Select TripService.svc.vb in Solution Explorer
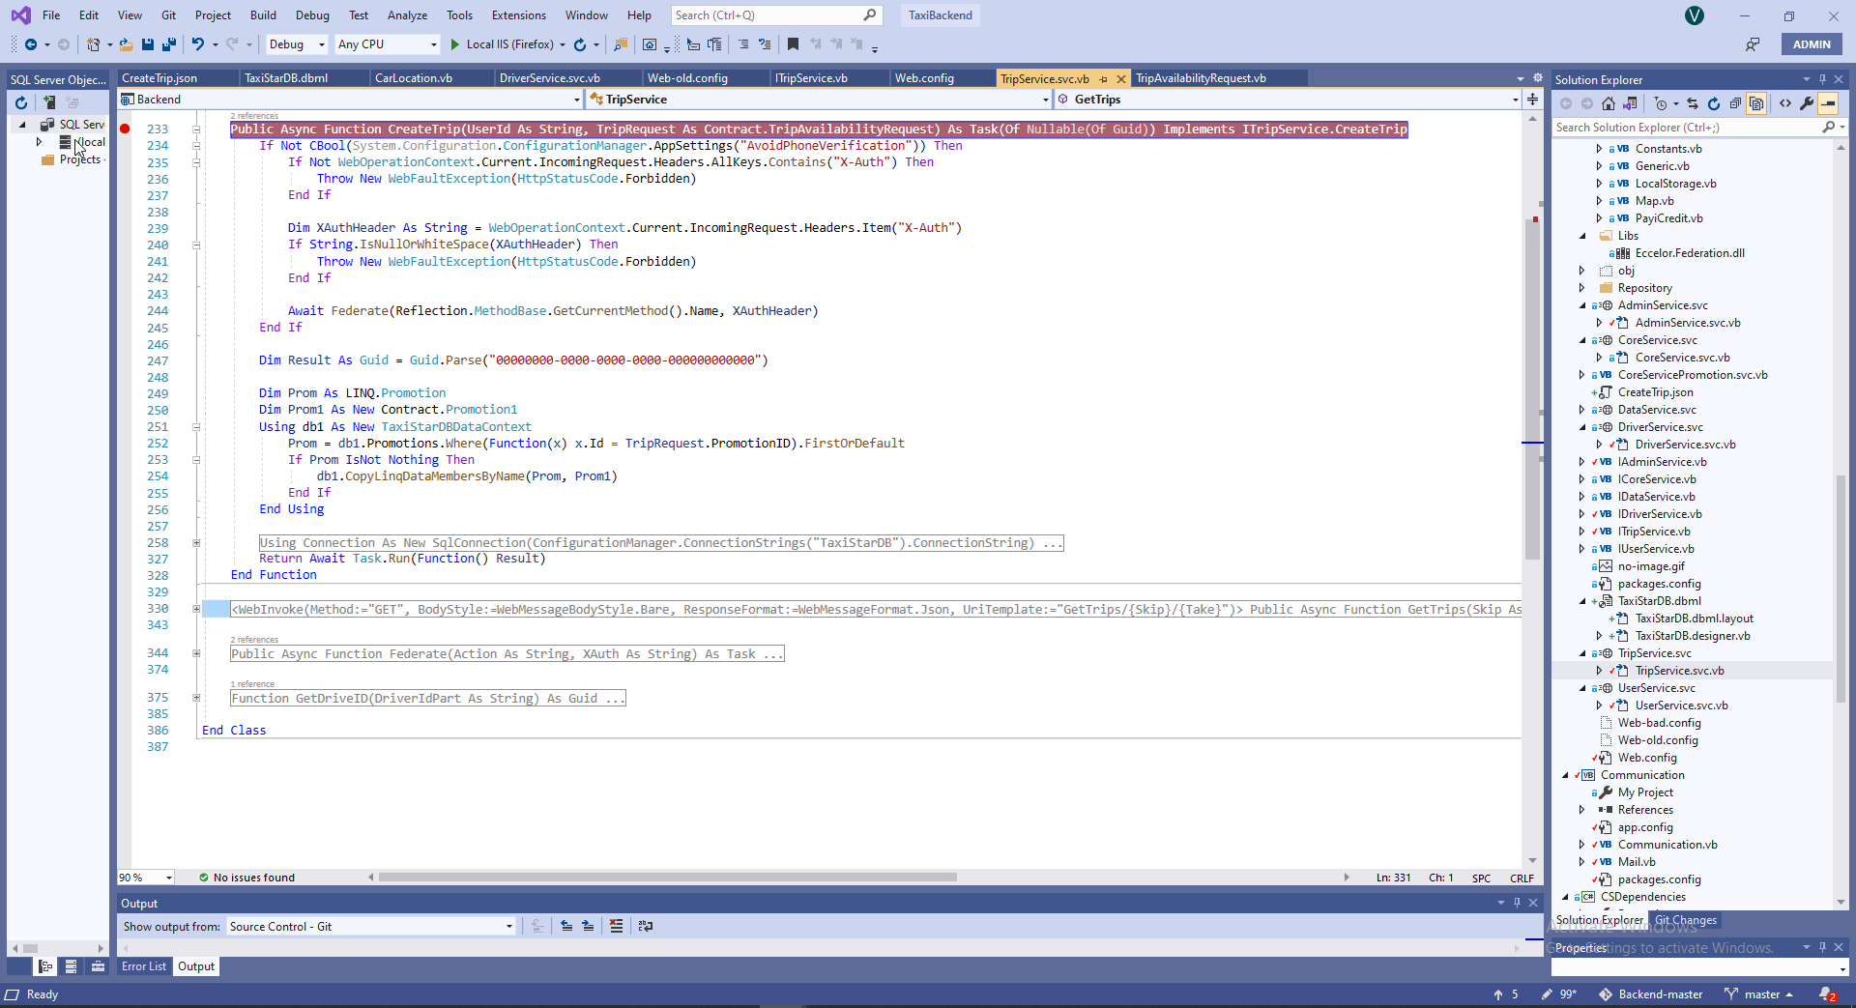Screen dimensions: 1856x1008 pos(1679,671)
